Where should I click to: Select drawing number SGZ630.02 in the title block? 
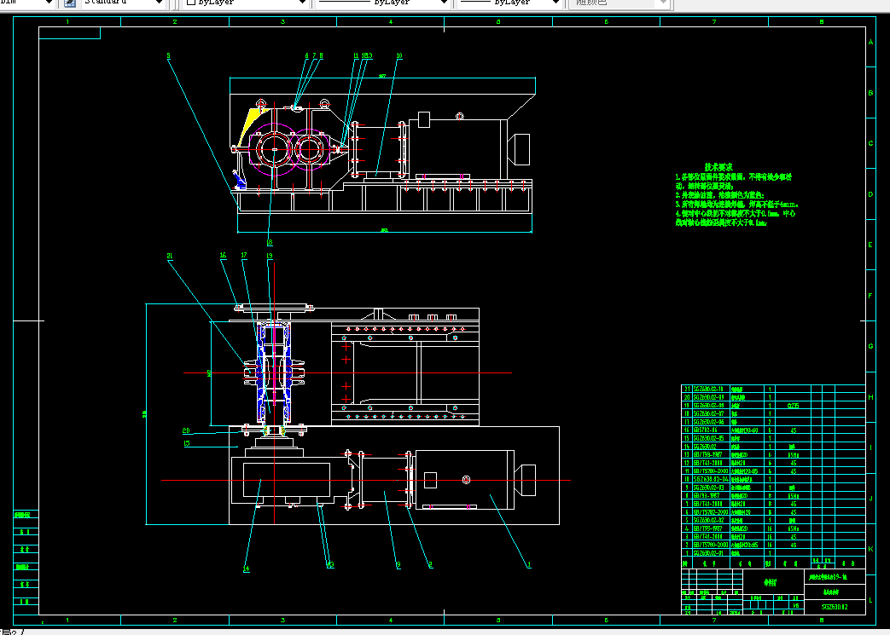click(x=835, y=607)
